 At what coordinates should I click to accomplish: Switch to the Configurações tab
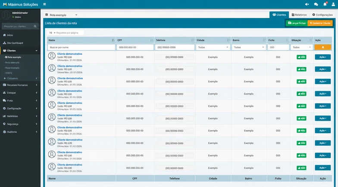tap(322, 15)
